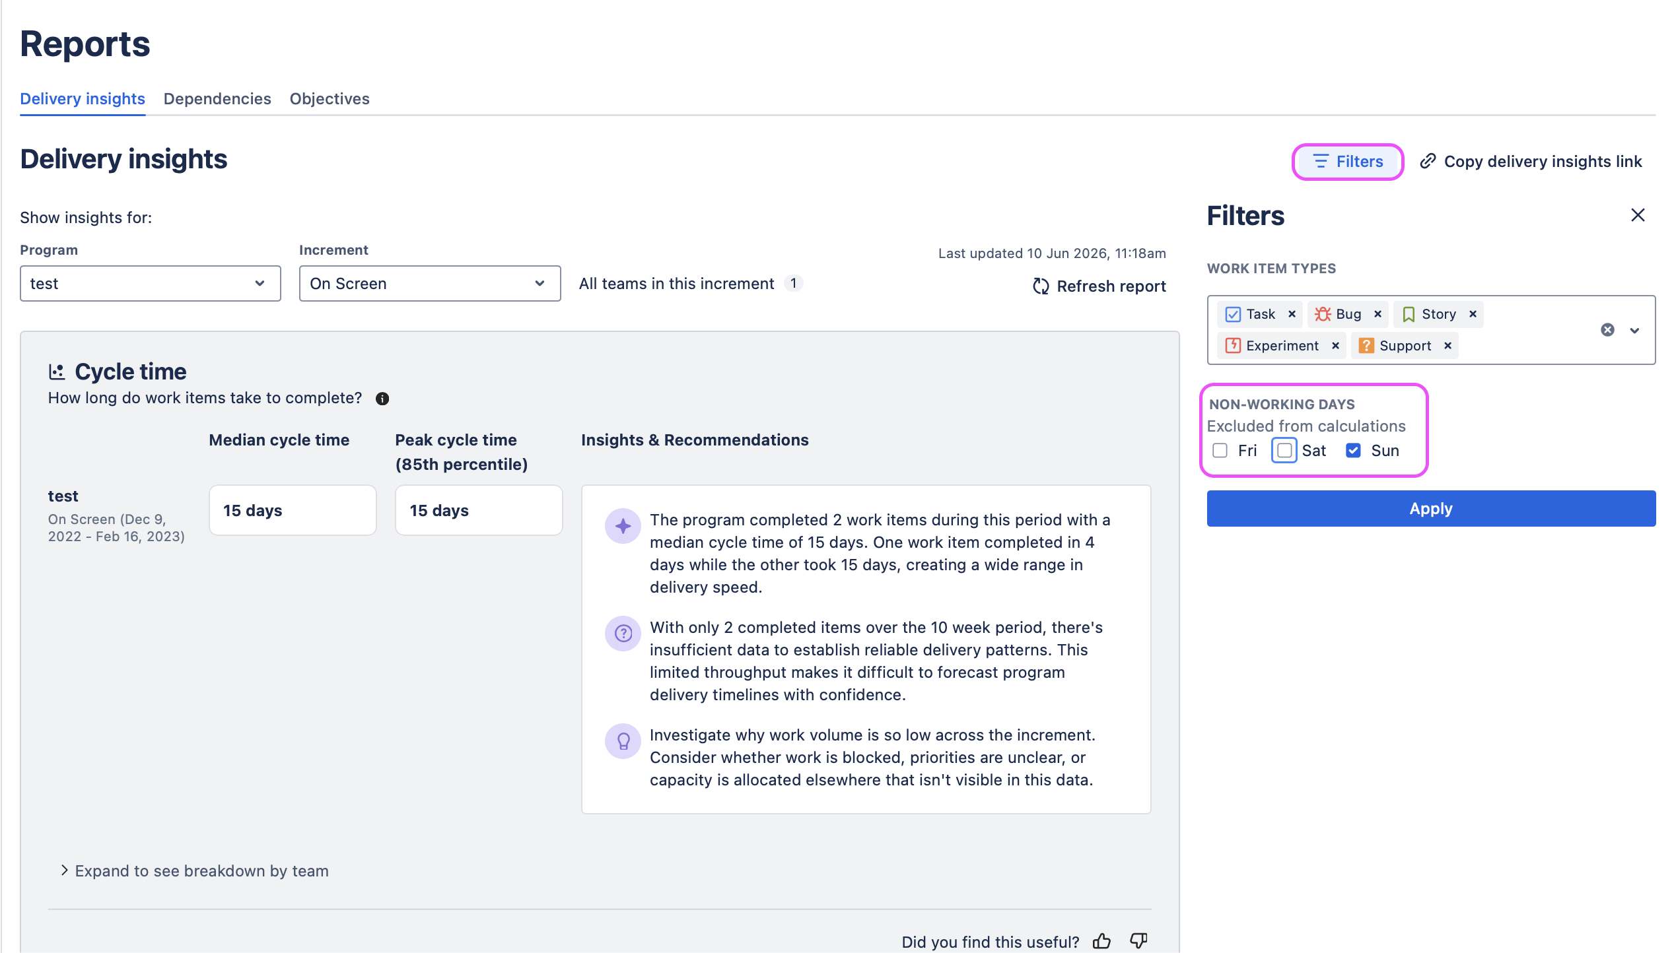Click Refresh report
The image size is (1674, 953).
(x=1099, y=286)
